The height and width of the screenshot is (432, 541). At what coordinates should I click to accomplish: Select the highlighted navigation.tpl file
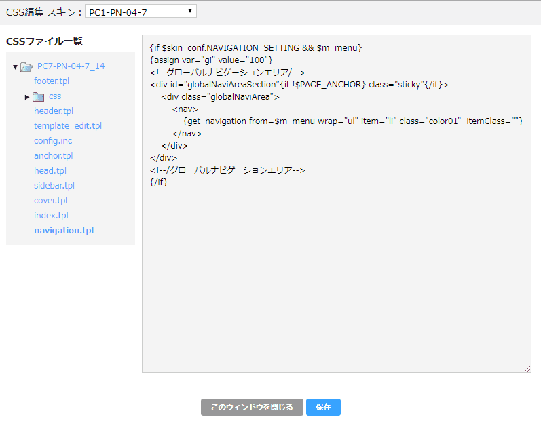64,231
